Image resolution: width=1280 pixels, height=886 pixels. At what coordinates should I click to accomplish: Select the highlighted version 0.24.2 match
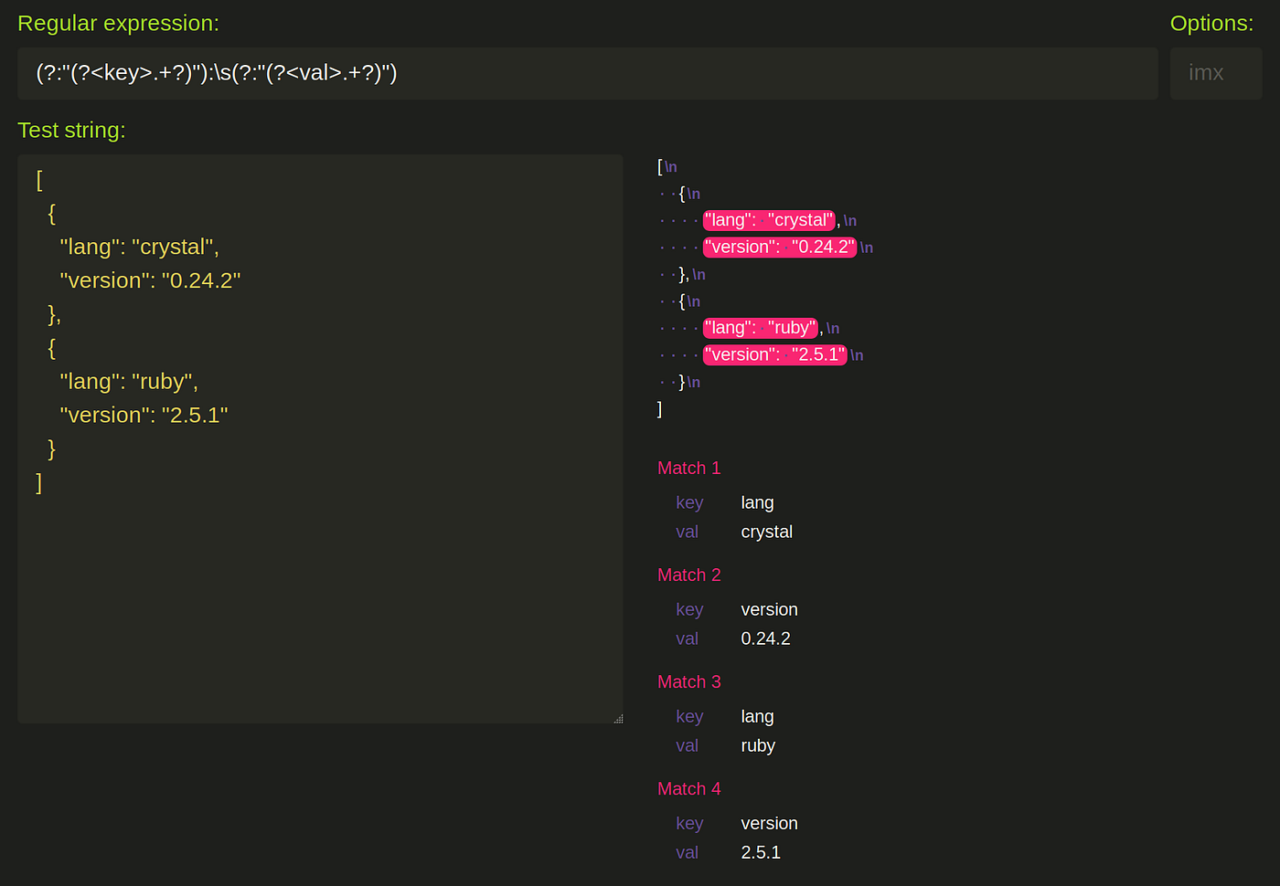coord(780,247)
